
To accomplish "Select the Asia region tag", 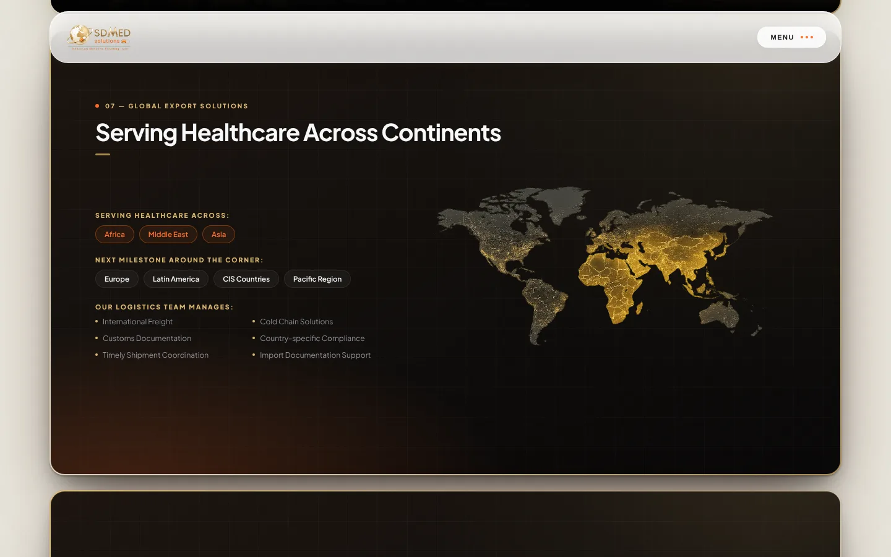I will [218, 235].
